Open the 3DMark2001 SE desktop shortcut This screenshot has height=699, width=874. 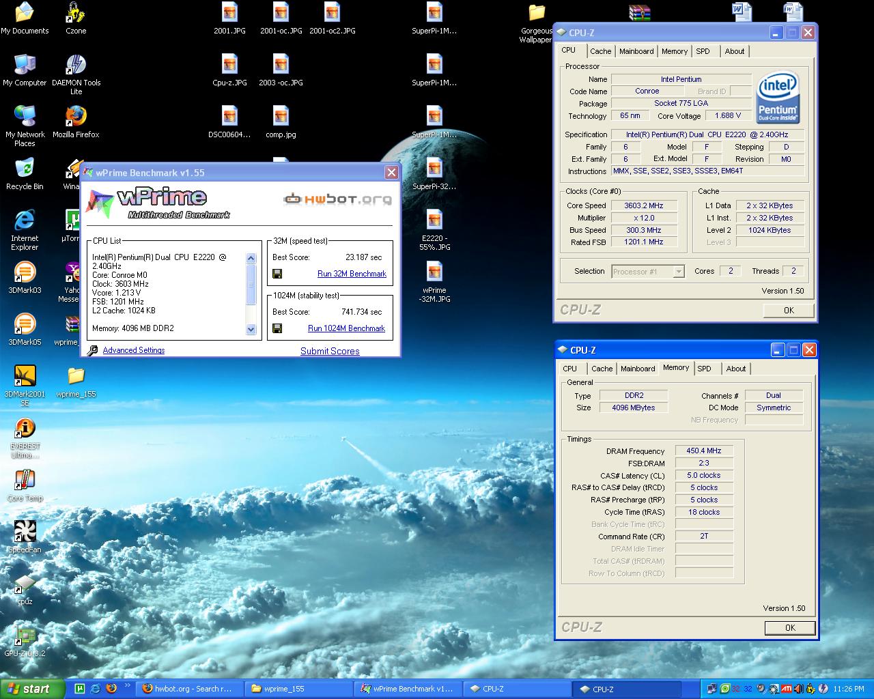[x=25, y=385]
